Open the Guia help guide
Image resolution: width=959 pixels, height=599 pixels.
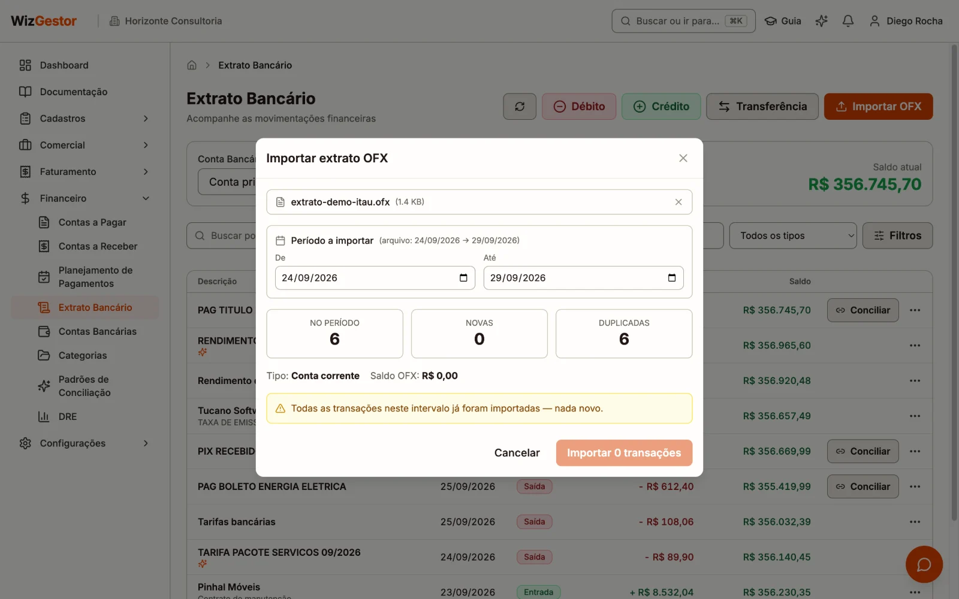tap(783, 21)
